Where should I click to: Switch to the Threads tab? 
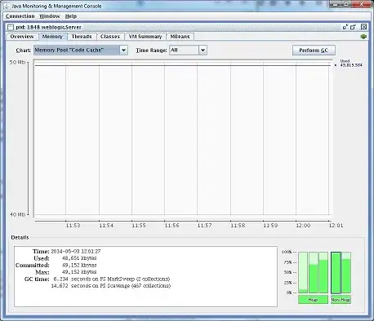tap(82, 37)
